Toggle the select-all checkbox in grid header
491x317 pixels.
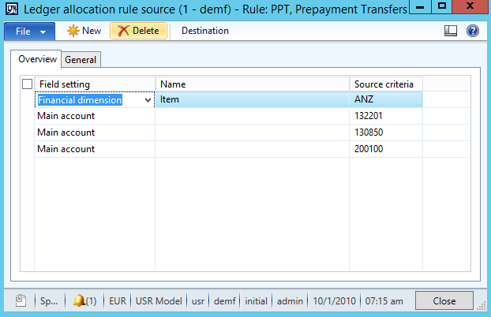tap(28, 84)
